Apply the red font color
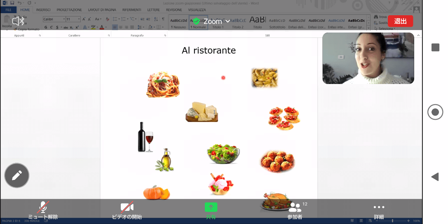 coord(102,28)
